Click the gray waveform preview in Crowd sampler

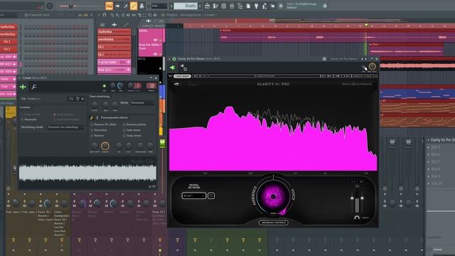pyautogui.click(x=87, y=172)
